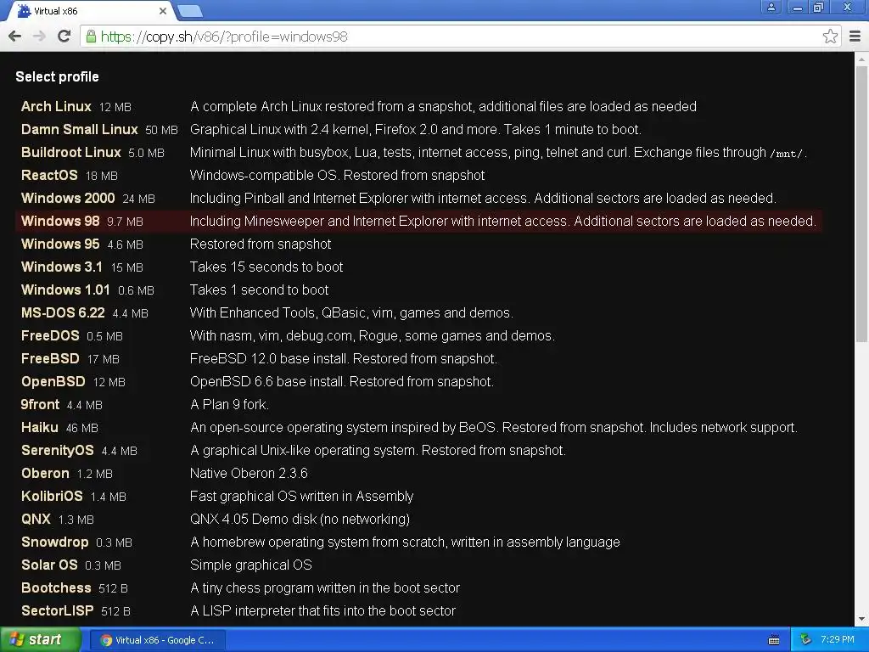Pick the Windows 95 profile
869x652 pixels.
pos(60,244)
